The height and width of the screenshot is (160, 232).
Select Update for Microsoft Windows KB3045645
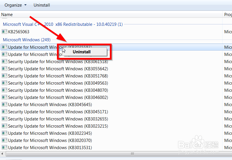click(x=50, y=105)
